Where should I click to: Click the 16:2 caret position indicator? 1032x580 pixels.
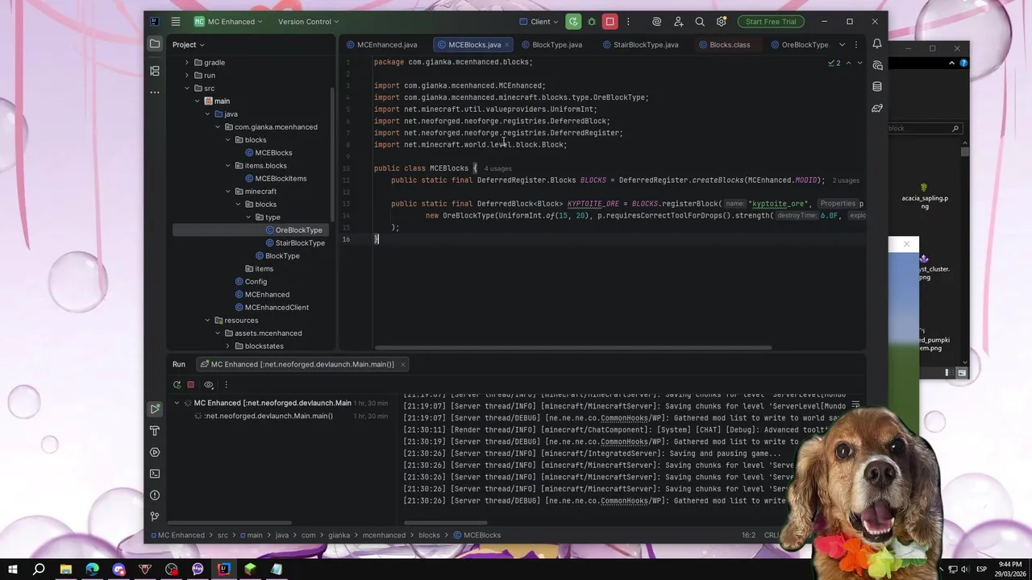[x=748, y=535]
